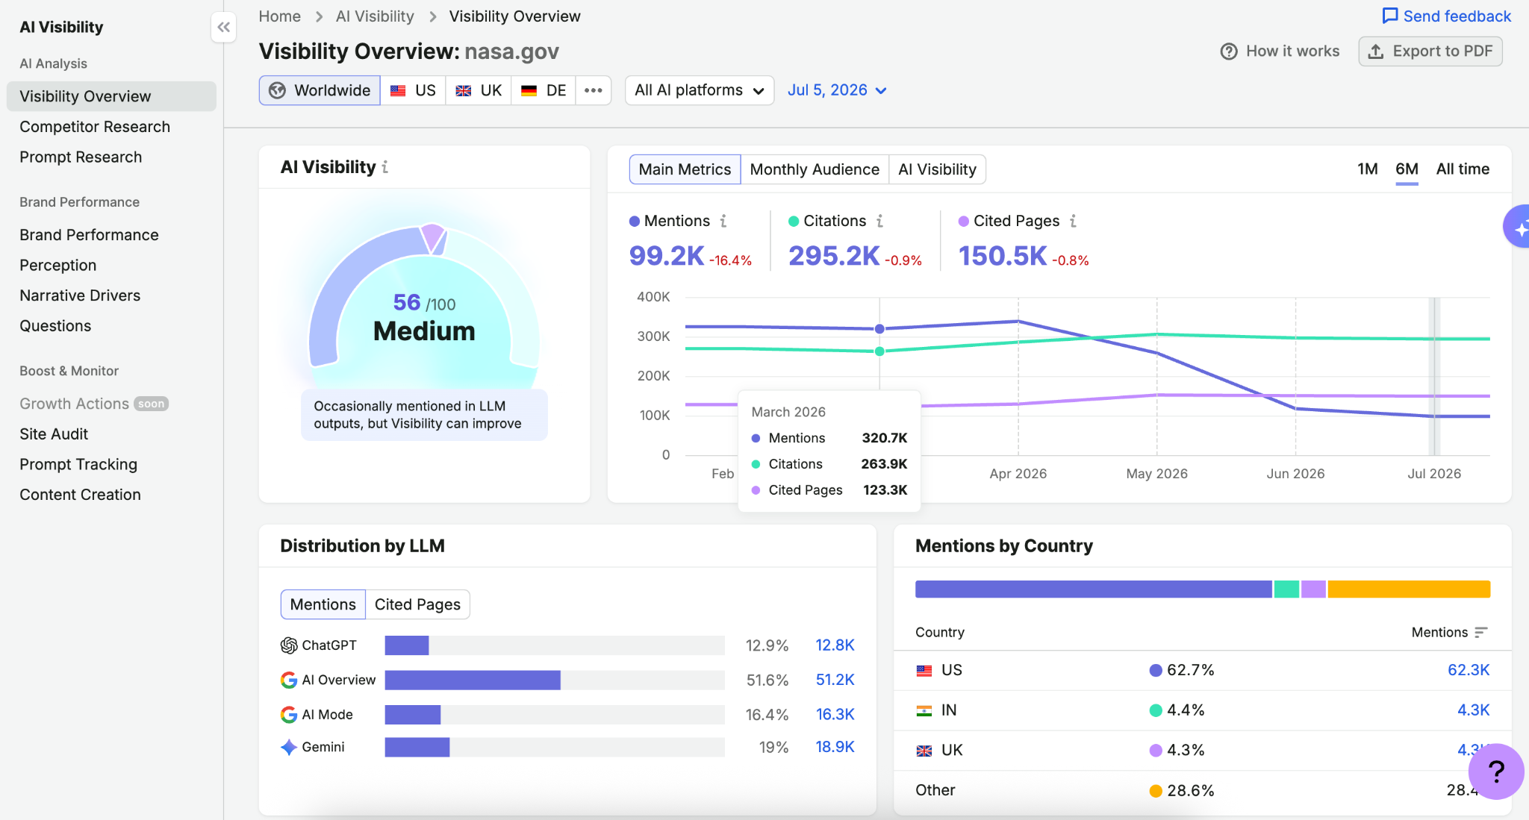Click the Export to PDF upload icon
The image size is (1529, 820).
click(x=1376, y=51)
